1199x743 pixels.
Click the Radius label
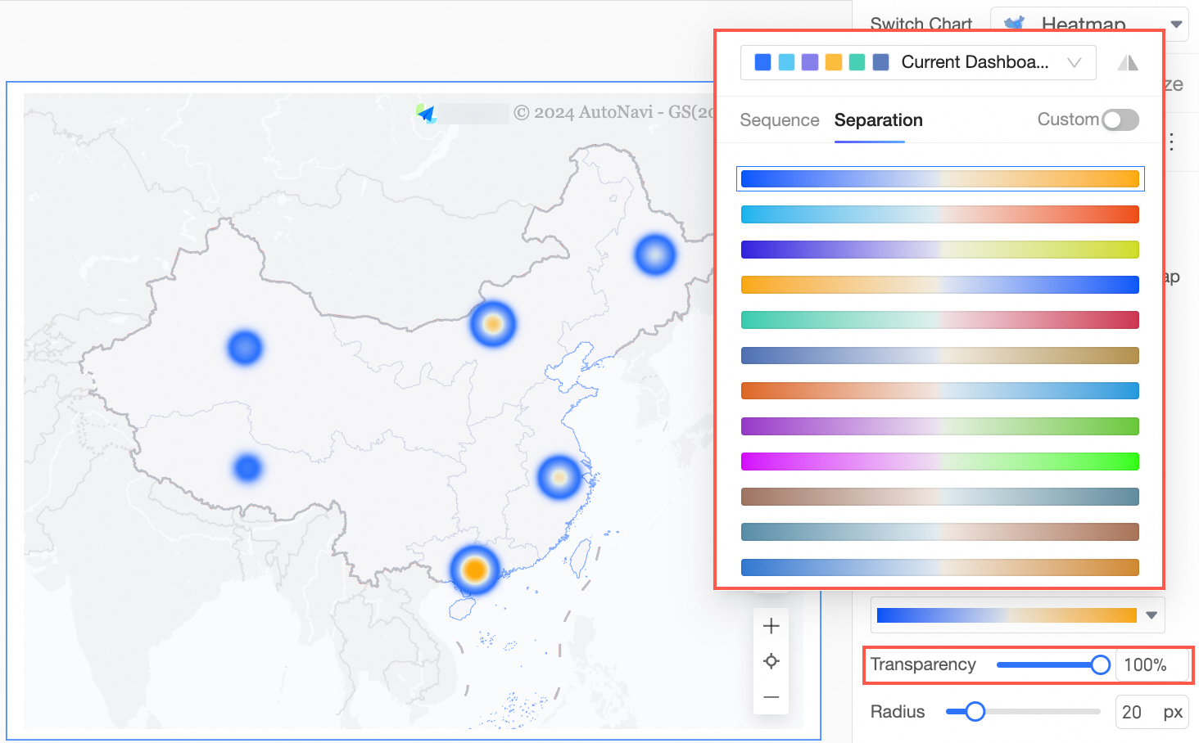point(898,711)
